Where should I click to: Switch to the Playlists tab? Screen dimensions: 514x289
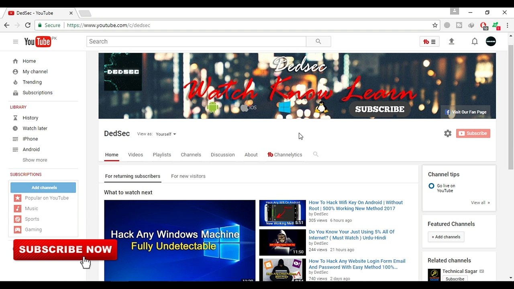point(162,155)
